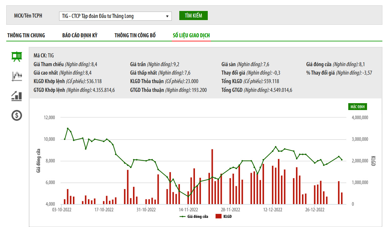Viewport: 388px width, 227px height.
Task: Open the candlestick chart sidebar icon
Action: pyautogui.click(x=17, y=76)
